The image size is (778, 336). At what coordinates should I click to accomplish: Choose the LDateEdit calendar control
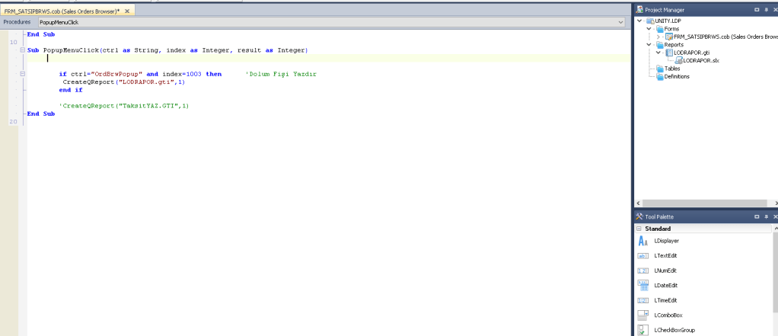(x=665, y=285)
